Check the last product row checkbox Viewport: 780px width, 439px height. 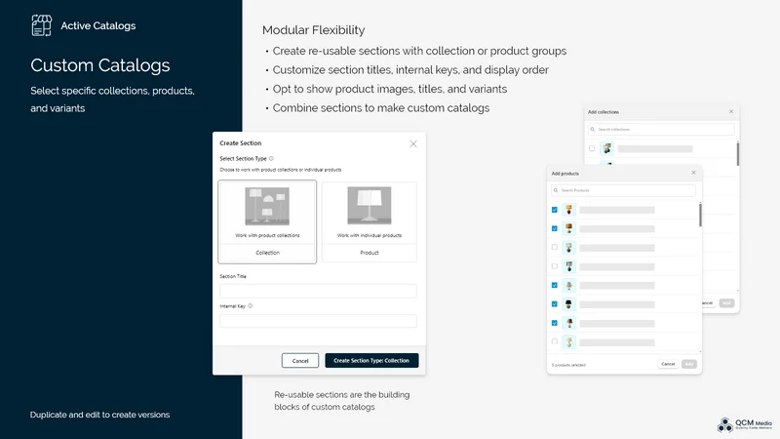pos(554,342)
